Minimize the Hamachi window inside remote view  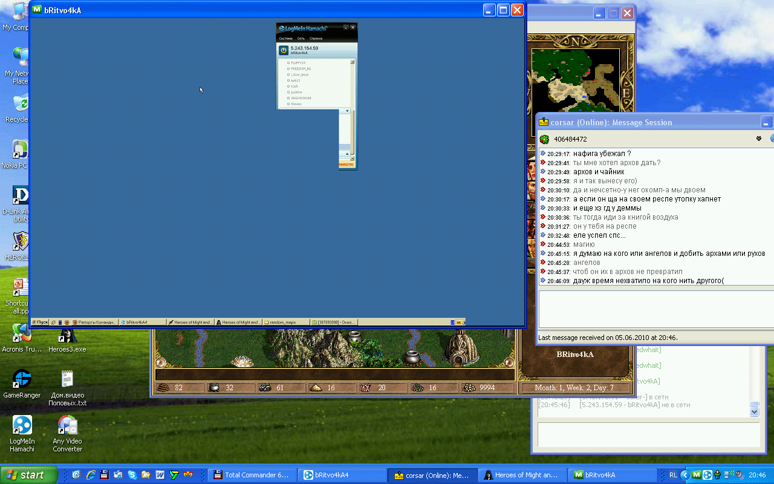point(346,27)
